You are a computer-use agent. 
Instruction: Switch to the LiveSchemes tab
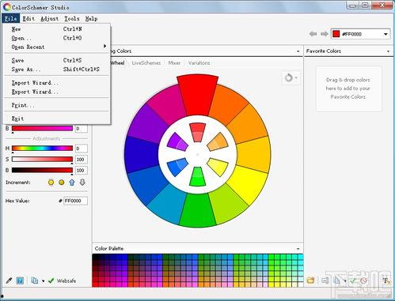coord(146,63)
